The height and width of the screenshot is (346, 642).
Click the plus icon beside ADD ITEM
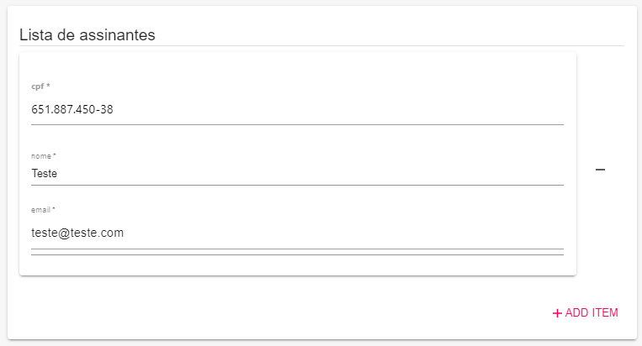coord(557,313)
